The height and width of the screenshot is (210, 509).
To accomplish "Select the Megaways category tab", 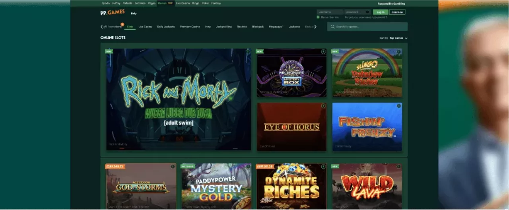I will [276, 27].
